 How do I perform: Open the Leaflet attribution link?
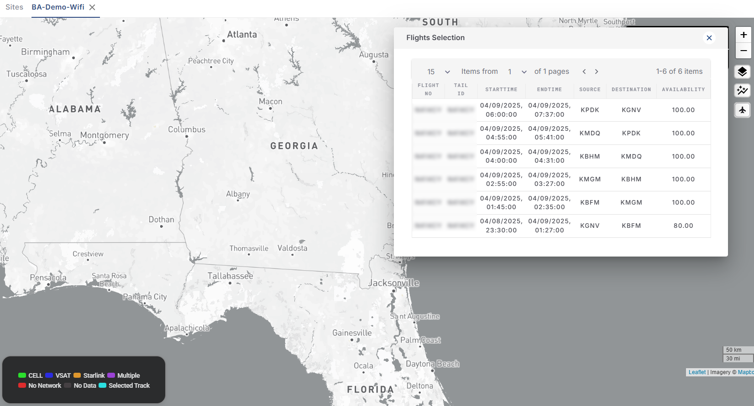tap(697, 372)
